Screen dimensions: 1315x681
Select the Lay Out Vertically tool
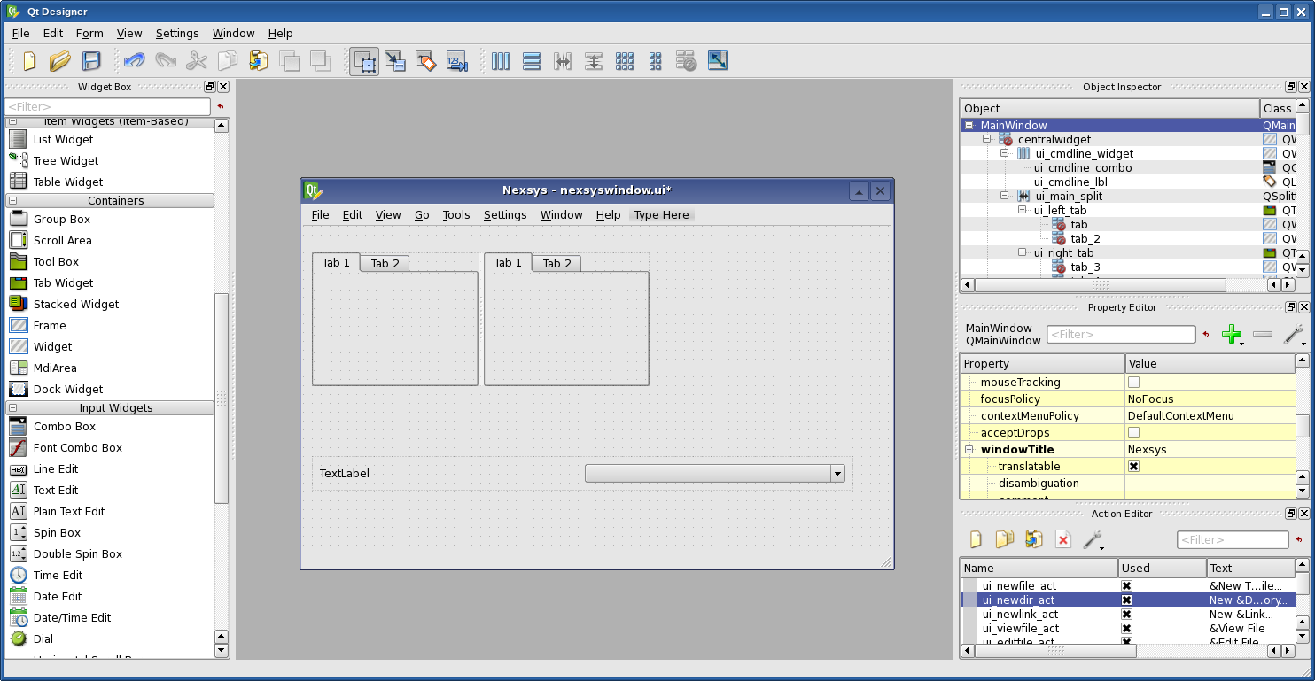(x=532, y=61)
